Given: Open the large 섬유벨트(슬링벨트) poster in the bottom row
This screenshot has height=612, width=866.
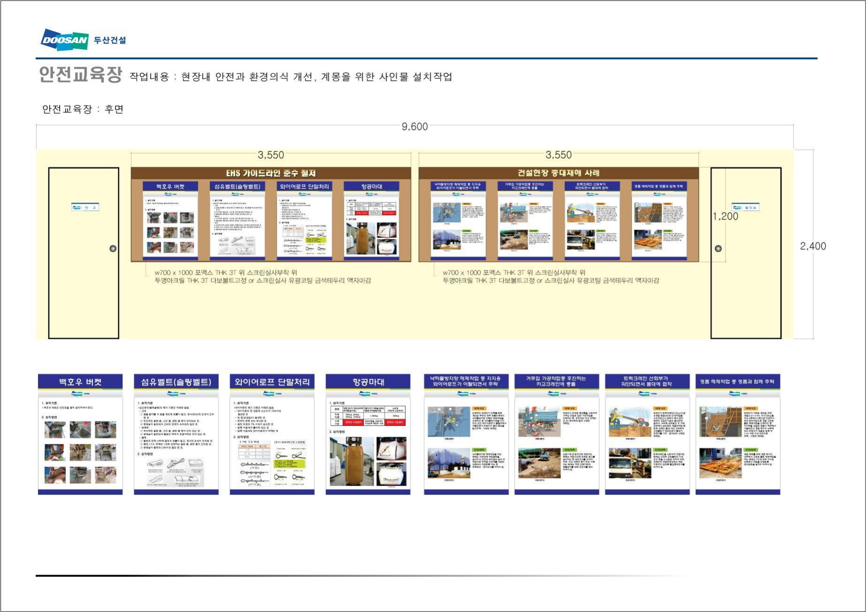Looking at the screenshot, I should coord(176,434).
